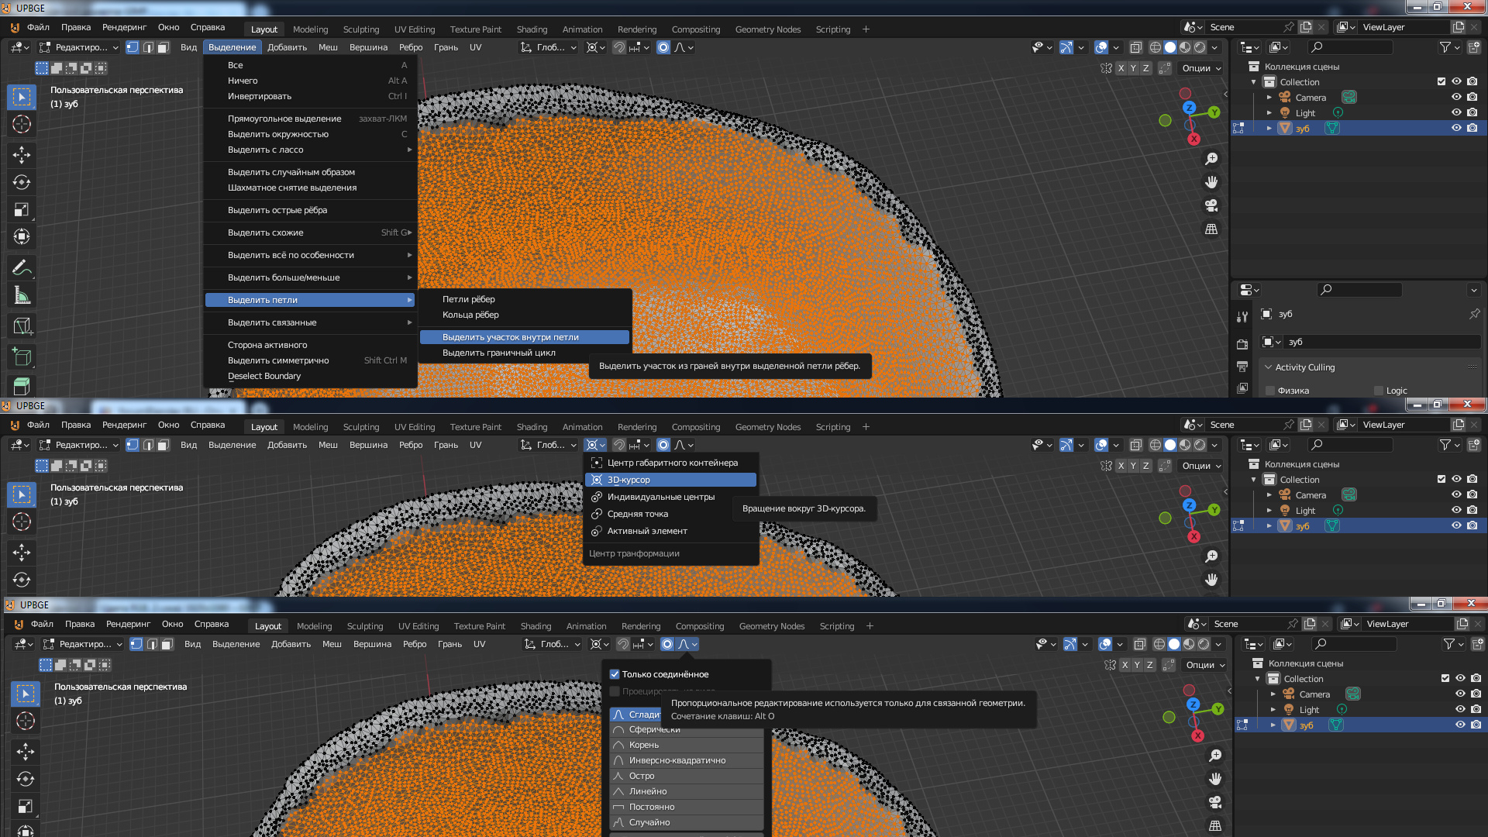Open the Output properties printer tab

(x=1242, y=366)
